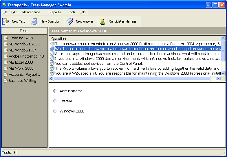Click the icon beside MS Windows 2000 test
The width and height of the screenshot is (227, 157).
pos(6,44)
